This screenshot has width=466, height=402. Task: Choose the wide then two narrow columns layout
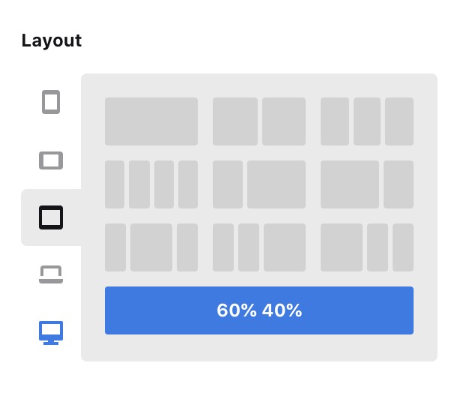coord(367,247)
